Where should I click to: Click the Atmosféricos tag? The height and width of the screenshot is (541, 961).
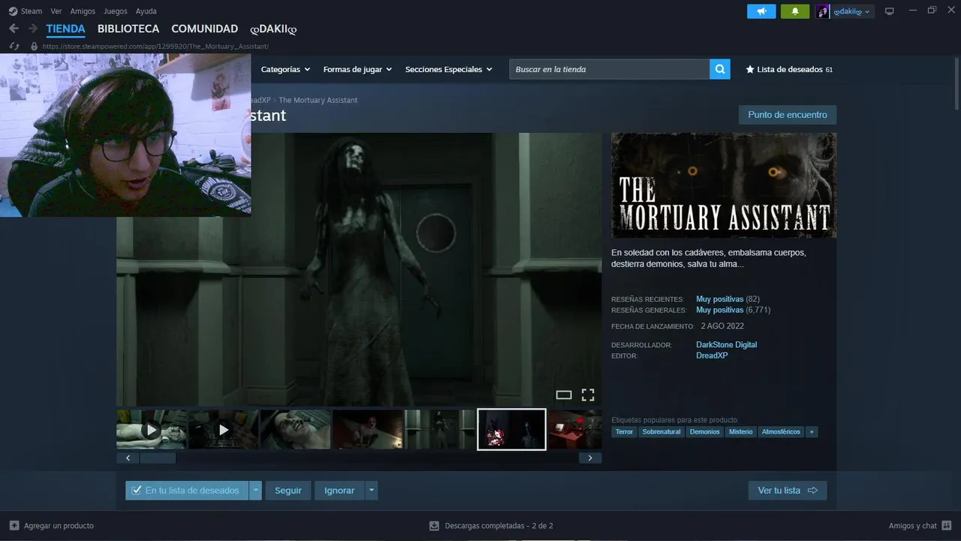pyautogui.click(x=781, y=432)
